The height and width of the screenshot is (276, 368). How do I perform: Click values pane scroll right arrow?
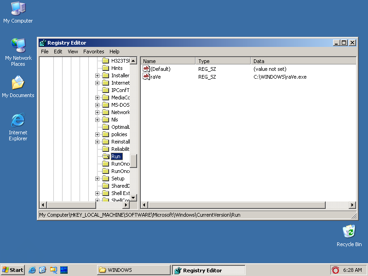[352, 205]
